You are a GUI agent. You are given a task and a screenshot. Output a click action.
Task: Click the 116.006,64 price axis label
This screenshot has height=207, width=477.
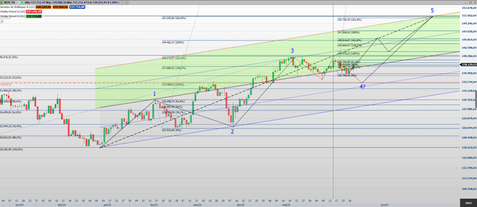point(469,158)
